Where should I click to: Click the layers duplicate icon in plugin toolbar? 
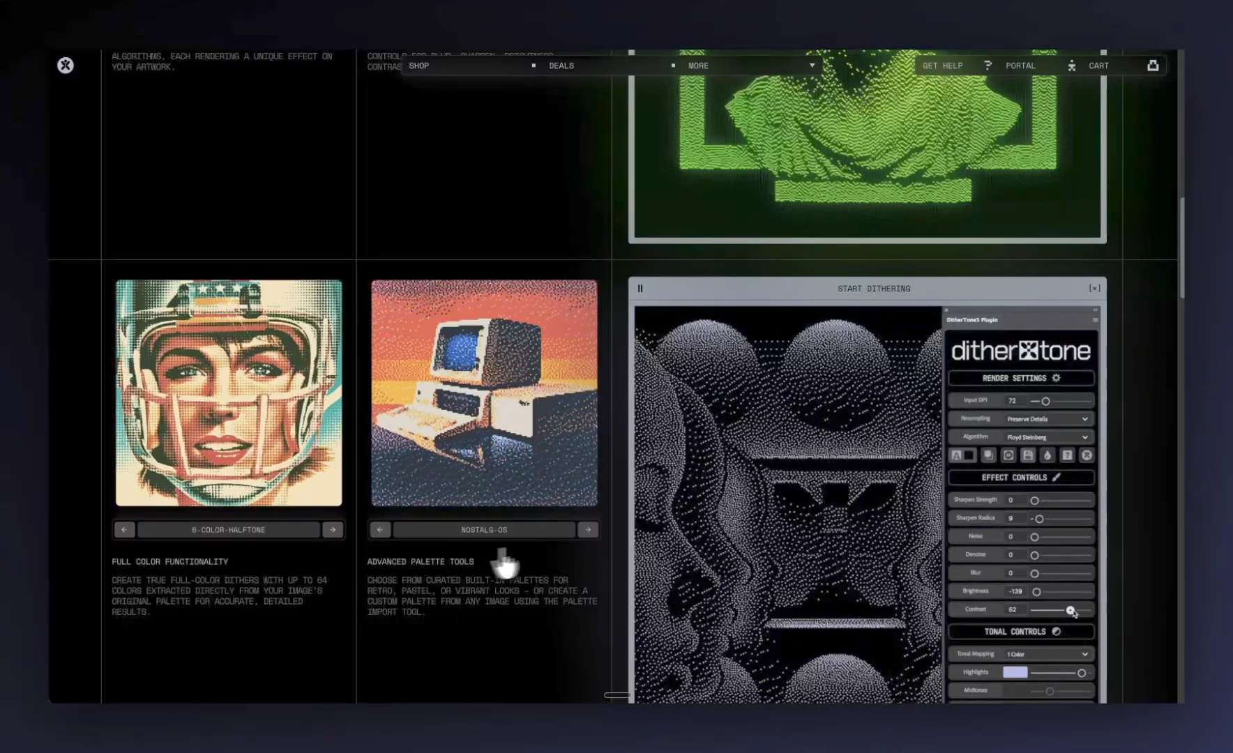[988, 455]
